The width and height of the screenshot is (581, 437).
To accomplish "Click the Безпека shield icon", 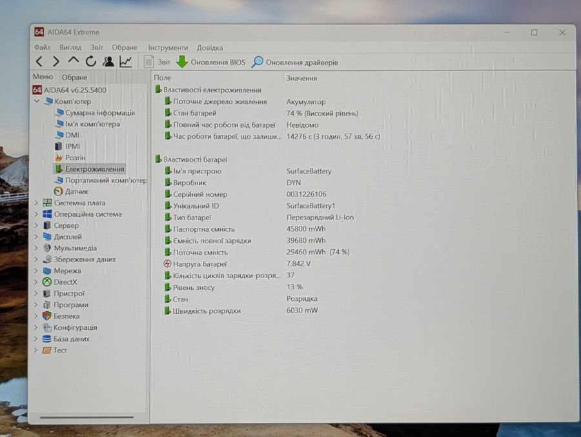I will click(46, 316).
